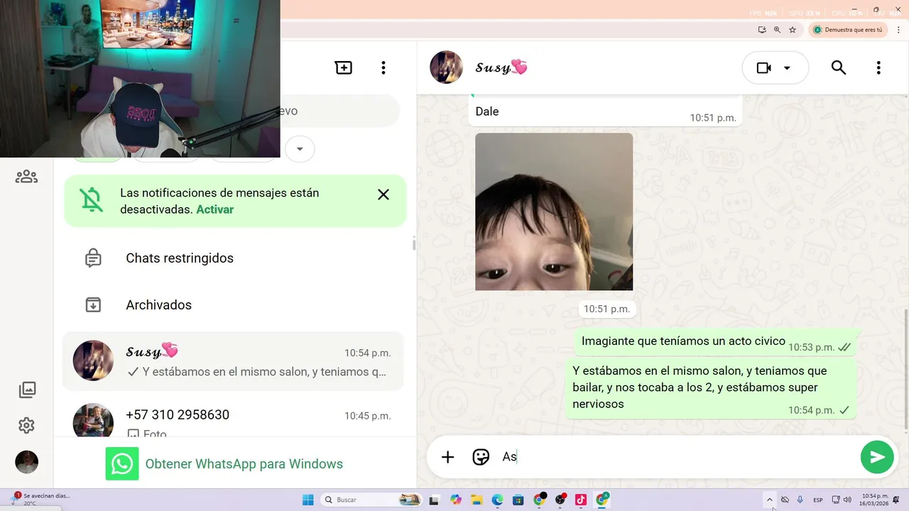Open the Susy chat in the list
Screen dimensions: 909x511
click(x=234, y=361)
